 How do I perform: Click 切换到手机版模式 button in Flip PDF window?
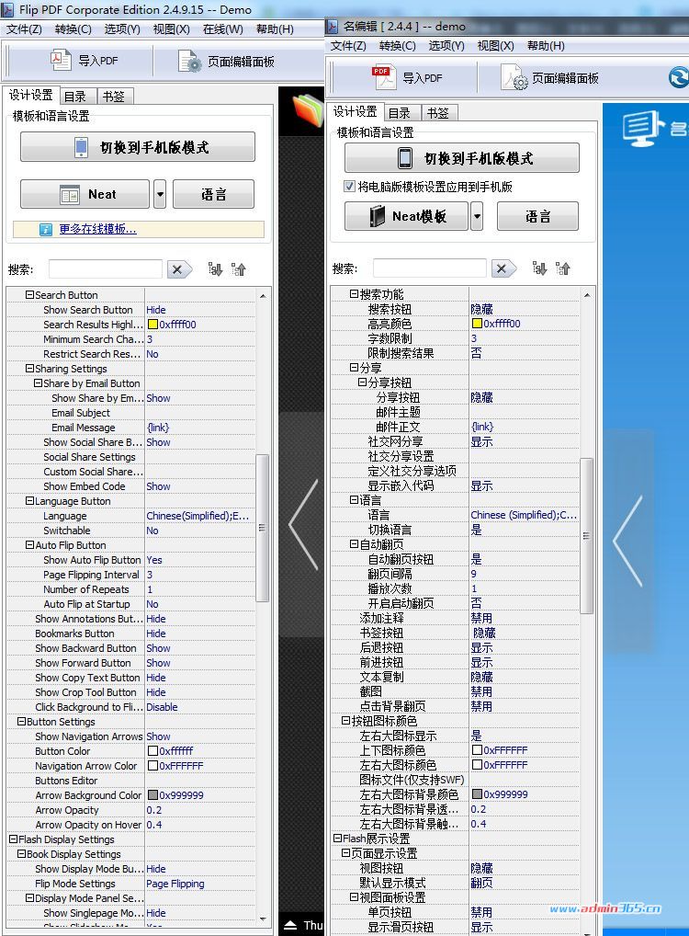click(138, 147)
